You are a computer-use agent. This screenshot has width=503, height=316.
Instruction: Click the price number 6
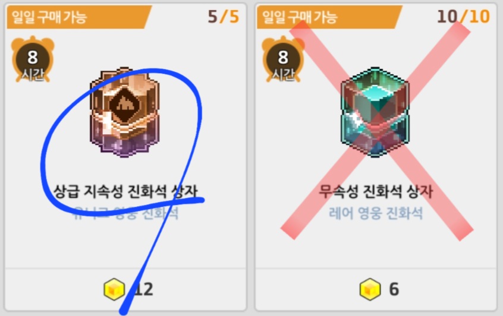pos(394,289)
